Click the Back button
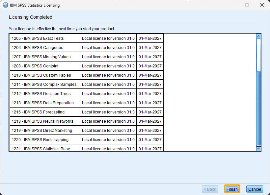The width and height of the screenshot is (270, 195). (x=210, y=189)
